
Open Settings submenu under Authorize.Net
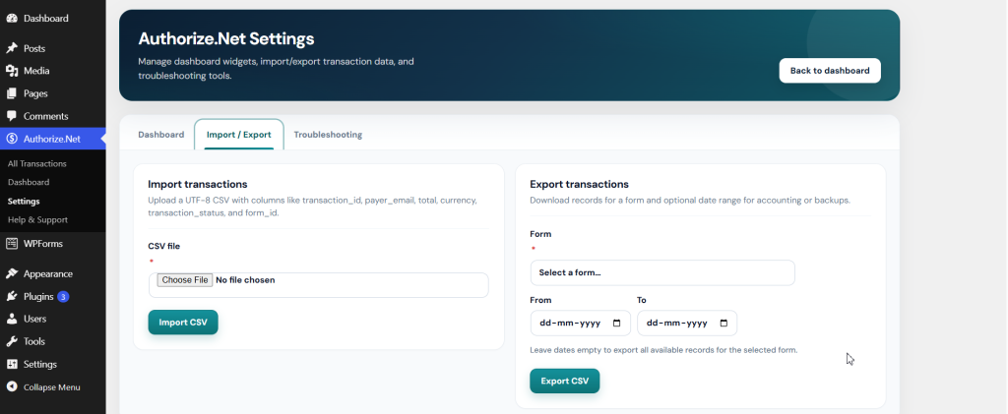tap(24, 201)
